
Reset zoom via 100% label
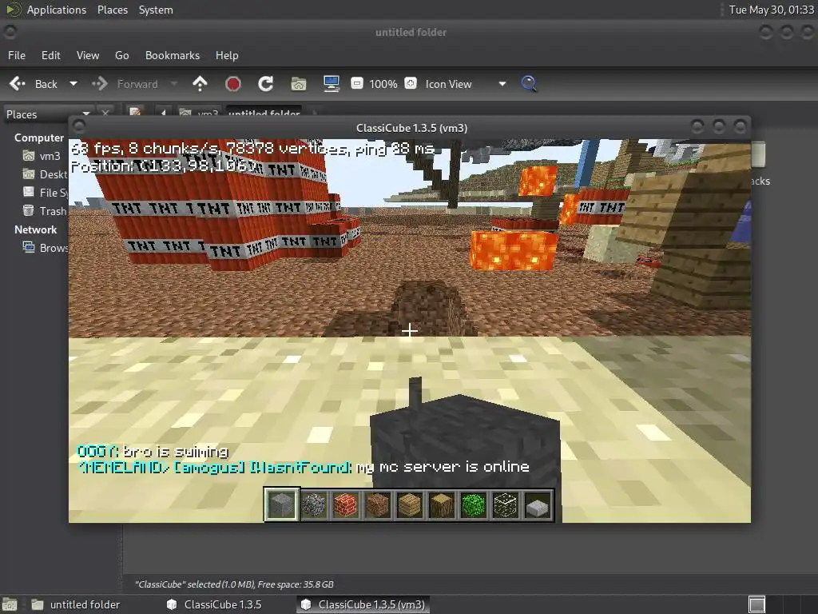tap(383, 84)
